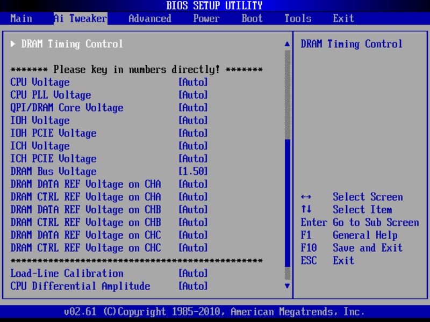430x322 pixels.
Task: Switch to the Main tab
Action: point(20,18)
